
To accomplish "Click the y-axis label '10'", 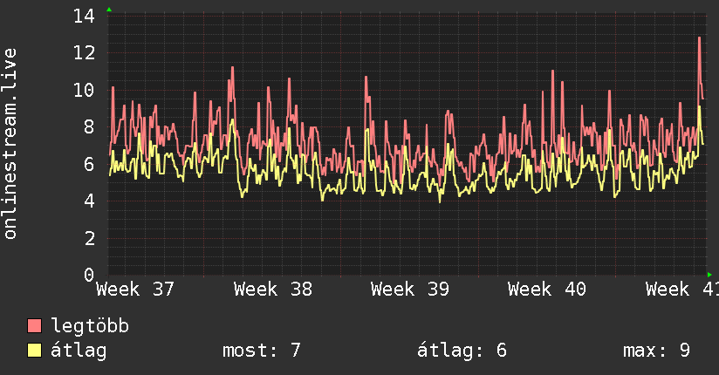I will coord(84,90).
